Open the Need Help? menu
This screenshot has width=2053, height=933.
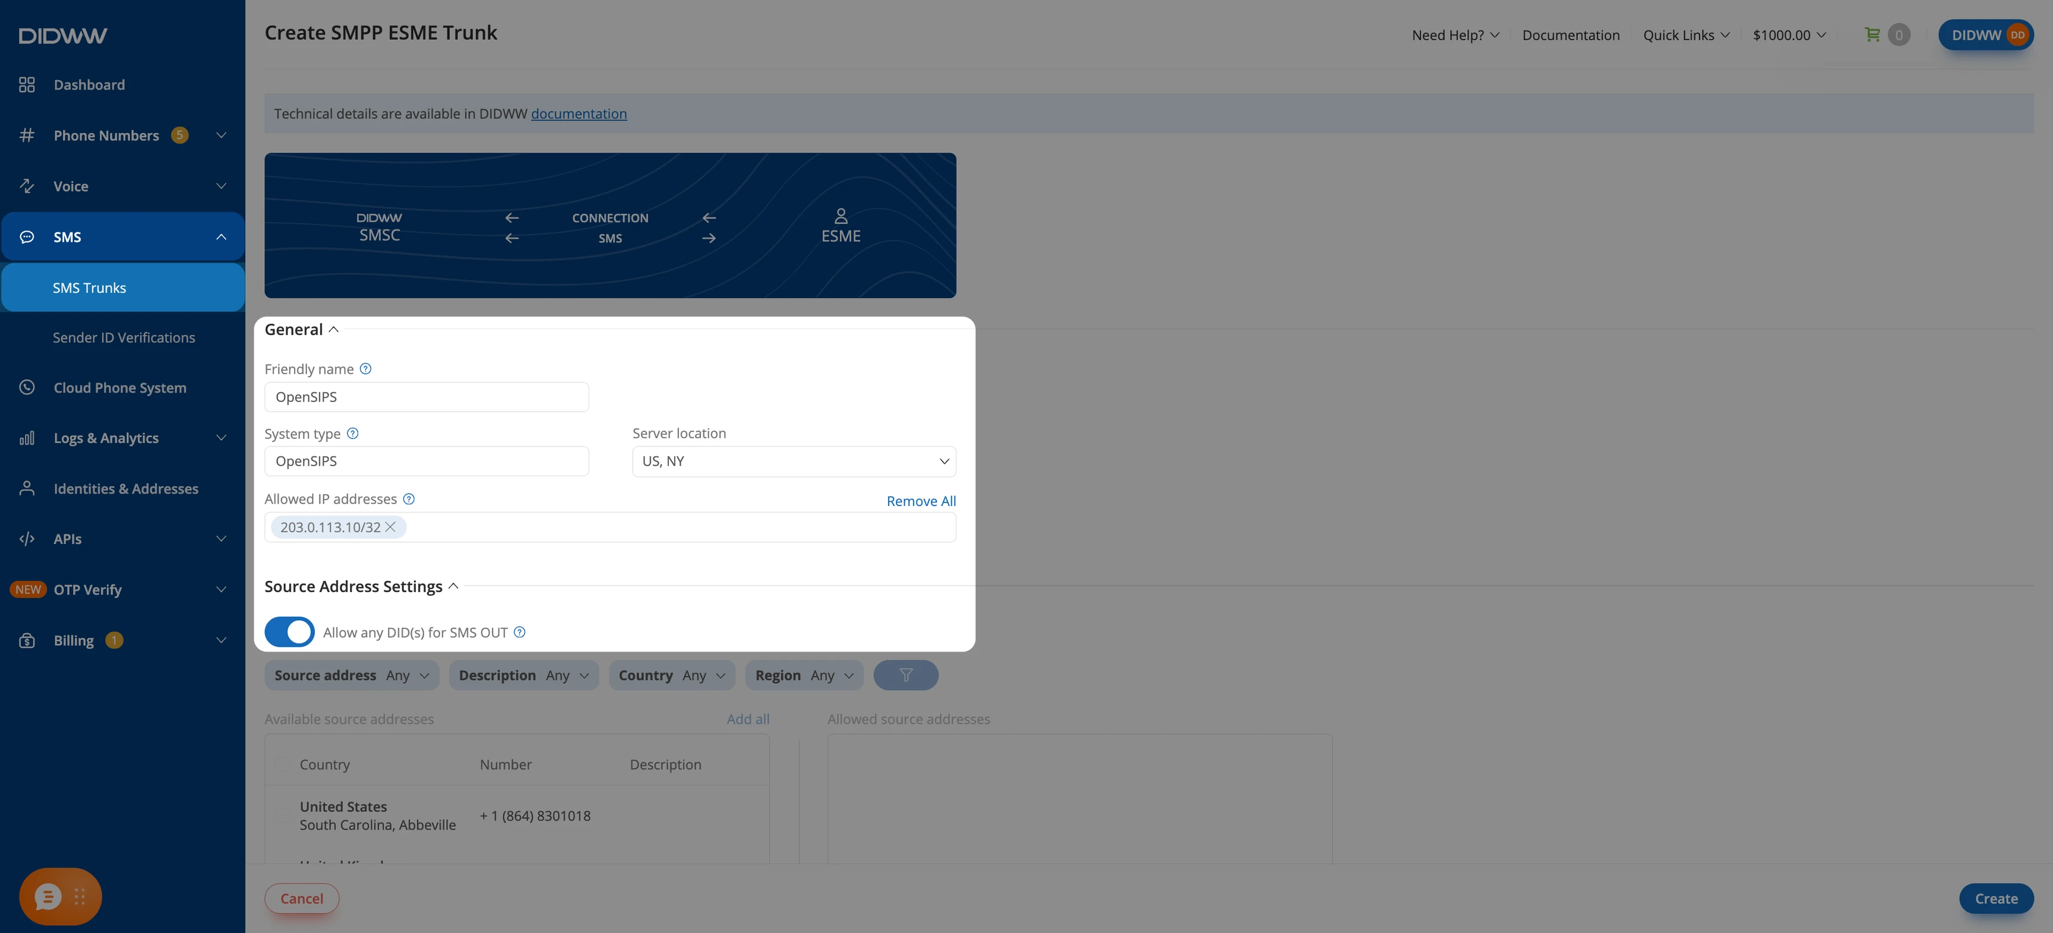coord(1456,35)
